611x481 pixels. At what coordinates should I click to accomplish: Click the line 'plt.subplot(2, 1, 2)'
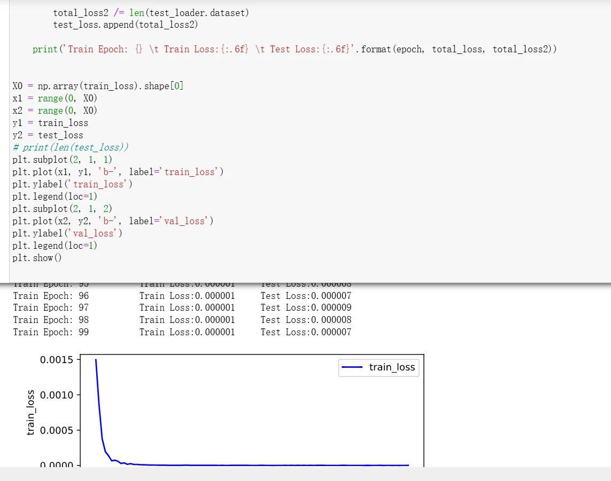[63, 209]
